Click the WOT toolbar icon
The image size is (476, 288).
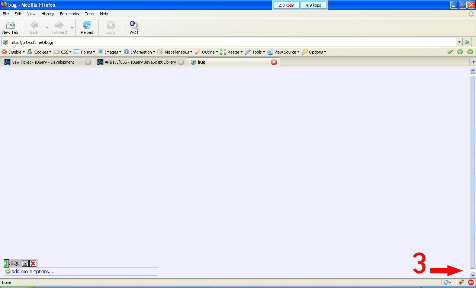point(134,28)
